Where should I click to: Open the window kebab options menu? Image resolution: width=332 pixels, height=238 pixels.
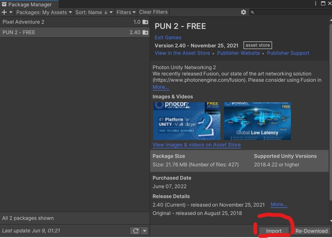click(x=316, y=3)
